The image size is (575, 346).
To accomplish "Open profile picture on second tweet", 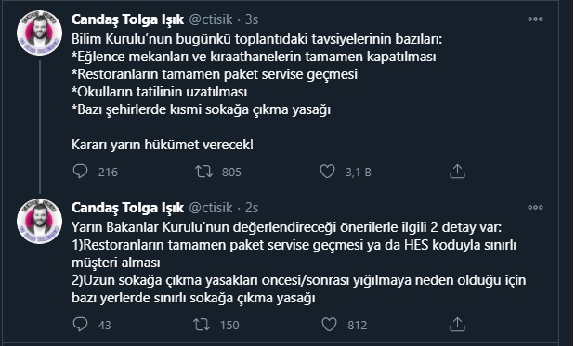I will tap(39, 221).
